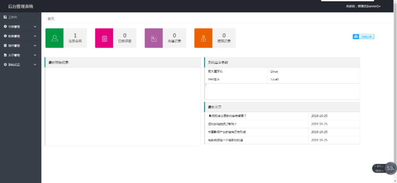Click the orange withdrawal money bag icon
Image resolution: width=397 pixels, height=183 pixels.
[203, 38]
